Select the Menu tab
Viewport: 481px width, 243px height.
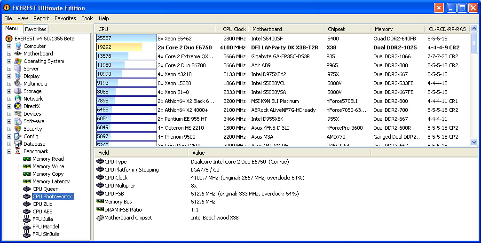tap(12, 28)
